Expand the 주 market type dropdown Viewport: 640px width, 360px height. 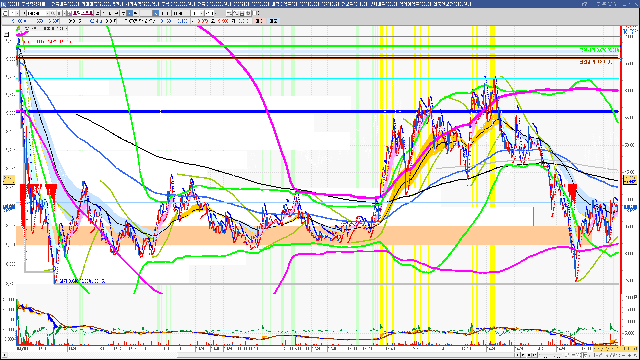[17, 13]
